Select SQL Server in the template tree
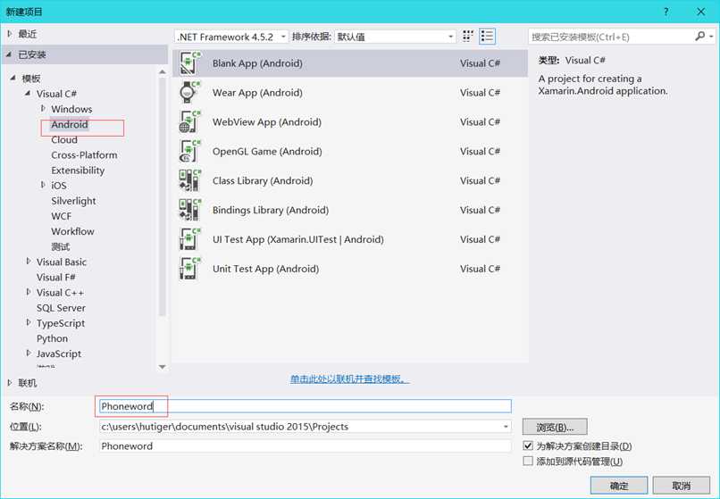 click(61, 308)
